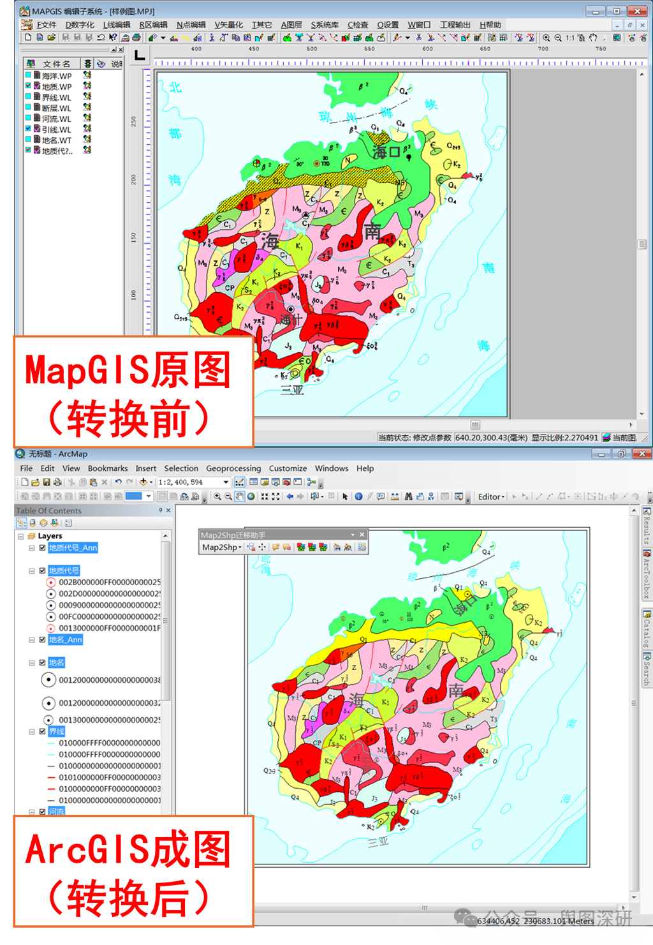
Task: Open the Editor dropdown menu
Action: (x=492, y=497)
